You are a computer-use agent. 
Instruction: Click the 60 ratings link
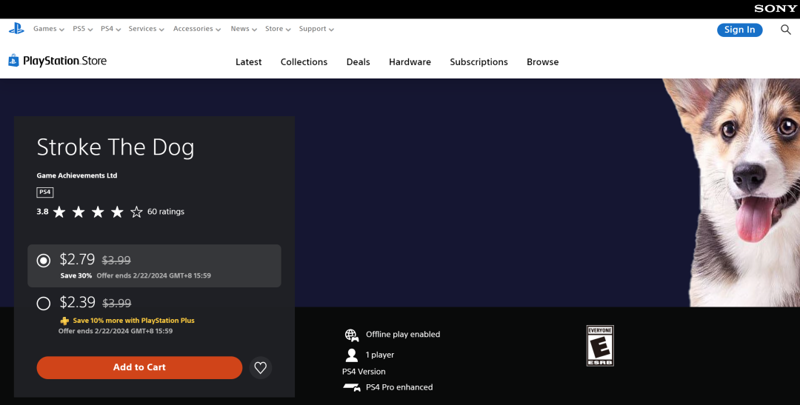coord(166,212)
